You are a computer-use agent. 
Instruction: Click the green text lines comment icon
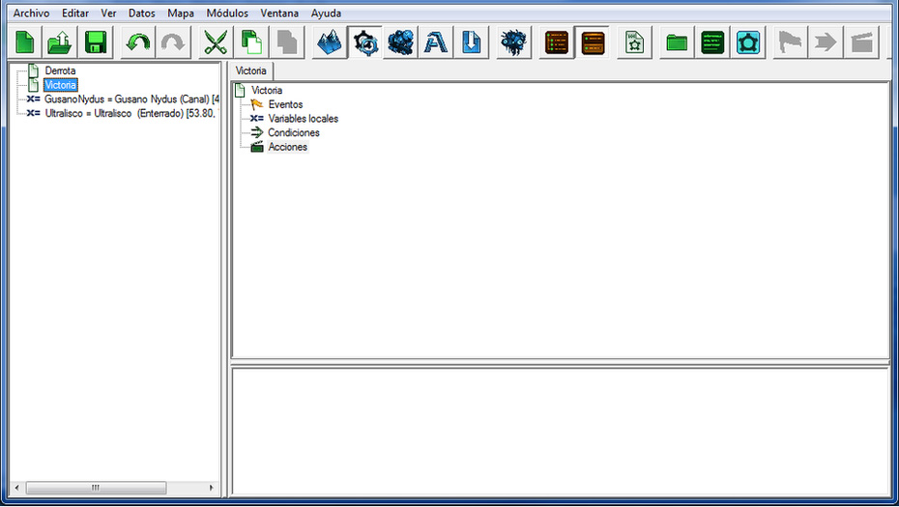pyautogui.click(x=712, y=42)
